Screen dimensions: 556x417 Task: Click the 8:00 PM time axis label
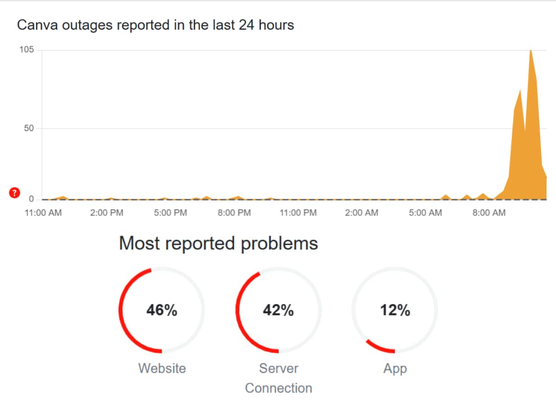point(234,213)
